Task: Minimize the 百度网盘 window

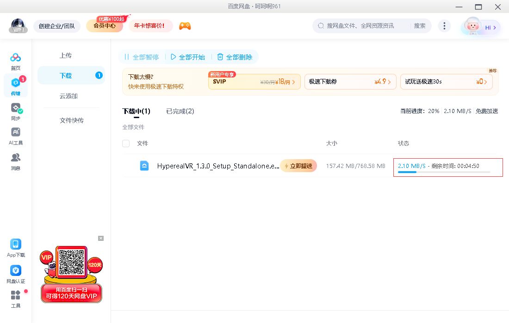Action: (x=459, y=6)
